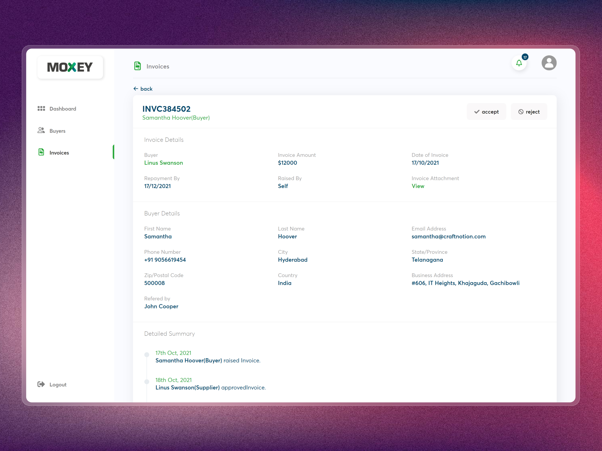
Task: Click the prohibition icon inside reject button
Action: (x=521, y=111)
